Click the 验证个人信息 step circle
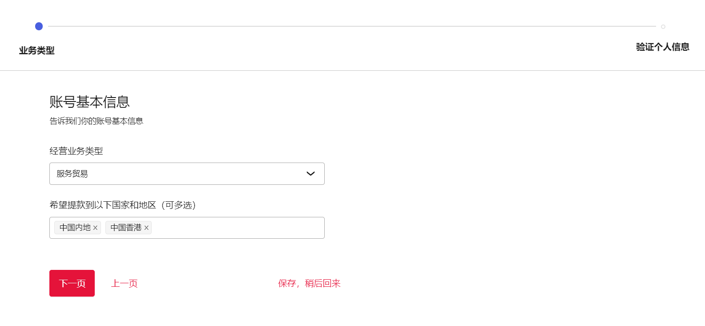 click(663, 27)
